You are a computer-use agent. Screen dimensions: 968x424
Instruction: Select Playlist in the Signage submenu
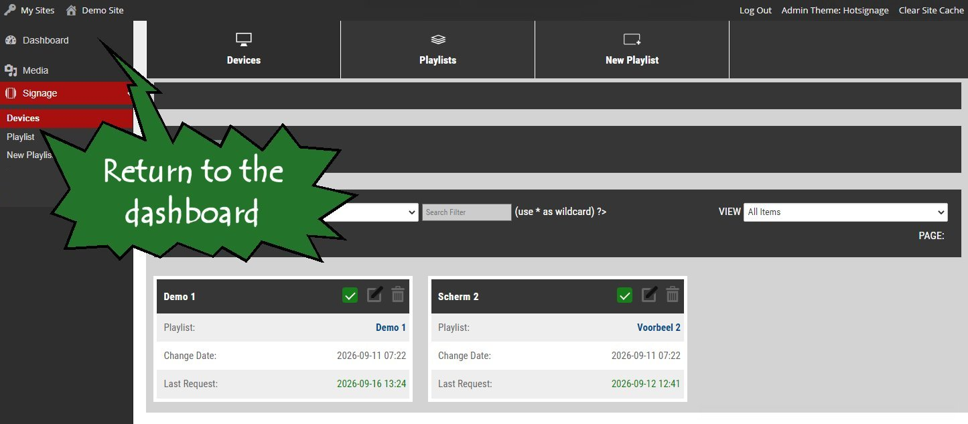click(x=21, y=137)
